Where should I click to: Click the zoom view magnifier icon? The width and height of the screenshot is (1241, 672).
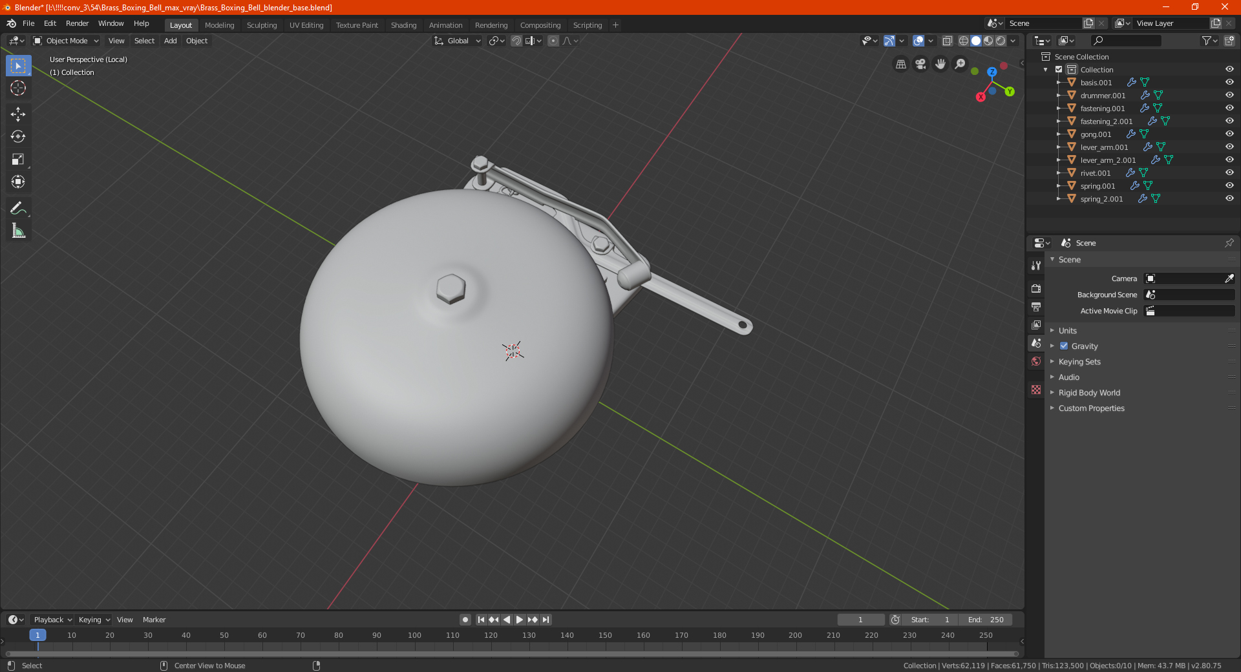coord(960,64)
